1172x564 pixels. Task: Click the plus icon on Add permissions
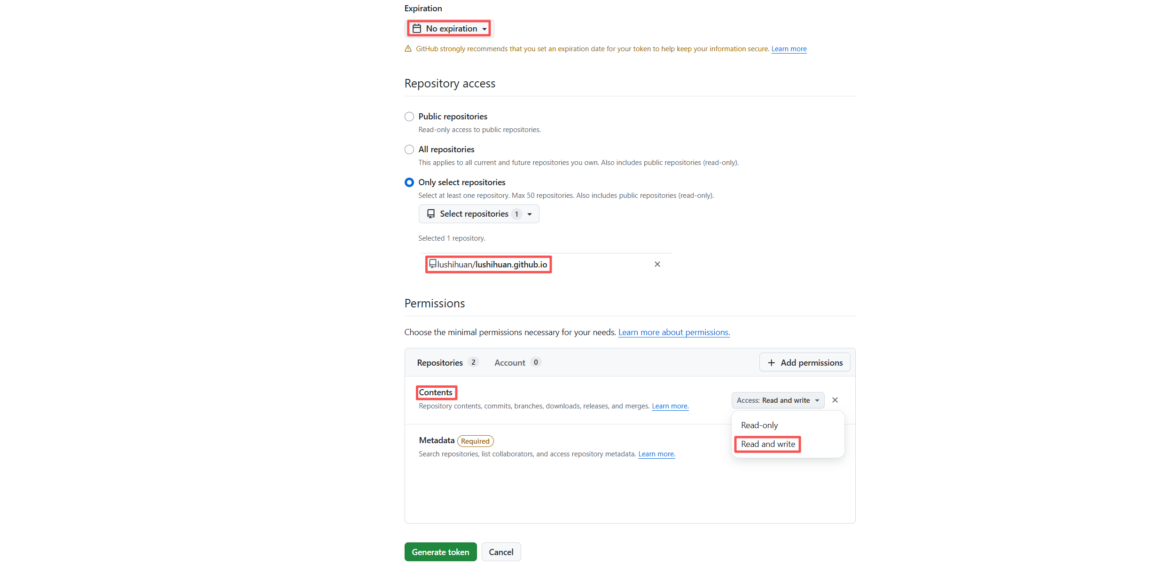(771, 363)
